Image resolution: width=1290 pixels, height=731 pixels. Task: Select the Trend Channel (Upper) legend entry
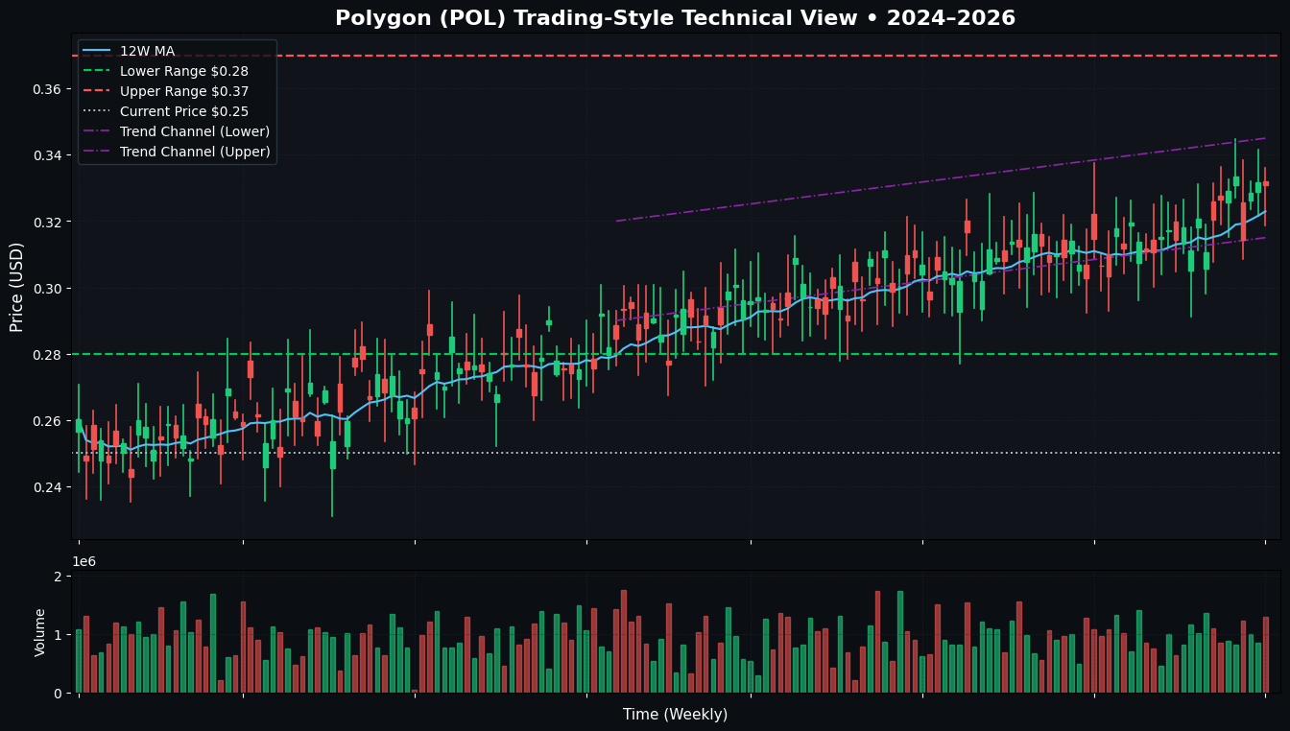(178, 152)
